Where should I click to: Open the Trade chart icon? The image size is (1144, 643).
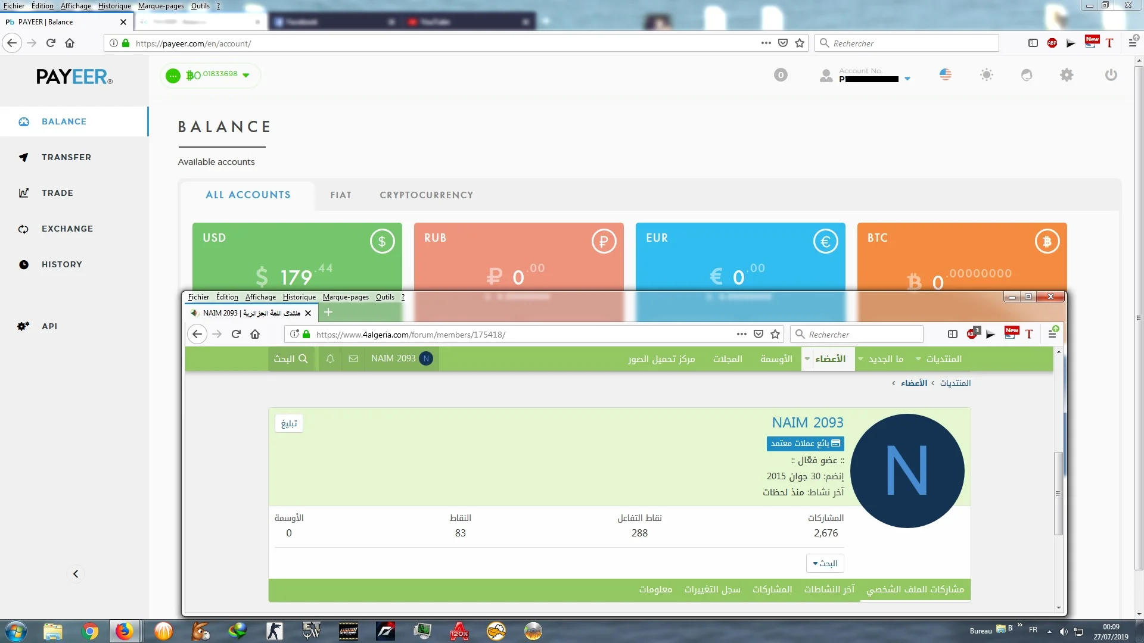tap(24, 193)
